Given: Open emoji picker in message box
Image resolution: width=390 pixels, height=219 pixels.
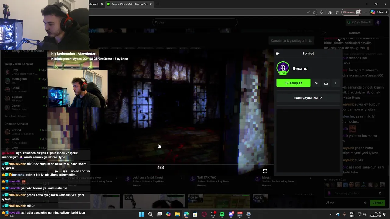Looking at the screenshot, I should [380, 193].
